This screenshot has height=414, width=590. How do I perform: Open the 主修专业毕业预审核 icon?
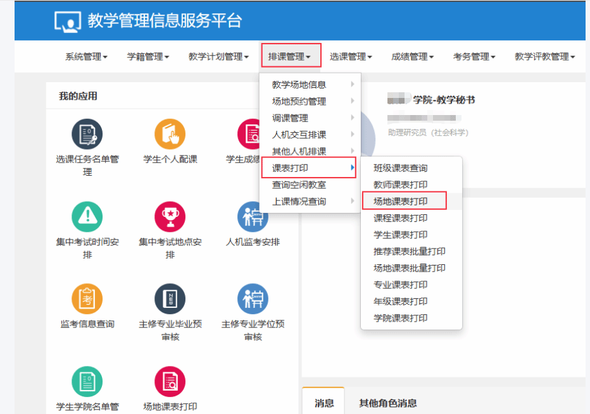tap(170, 299)
